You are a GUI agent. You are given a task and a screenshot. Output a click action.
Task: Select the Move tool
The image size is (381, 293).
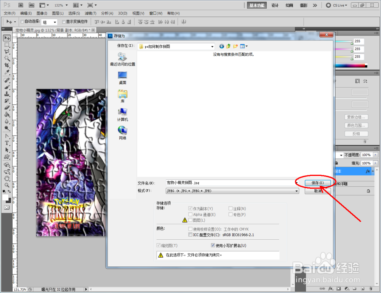7,38
